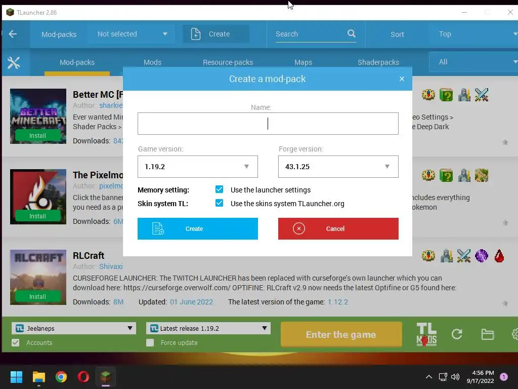
Task: Click the mod-pack Name input field
Action: [268, 124]
